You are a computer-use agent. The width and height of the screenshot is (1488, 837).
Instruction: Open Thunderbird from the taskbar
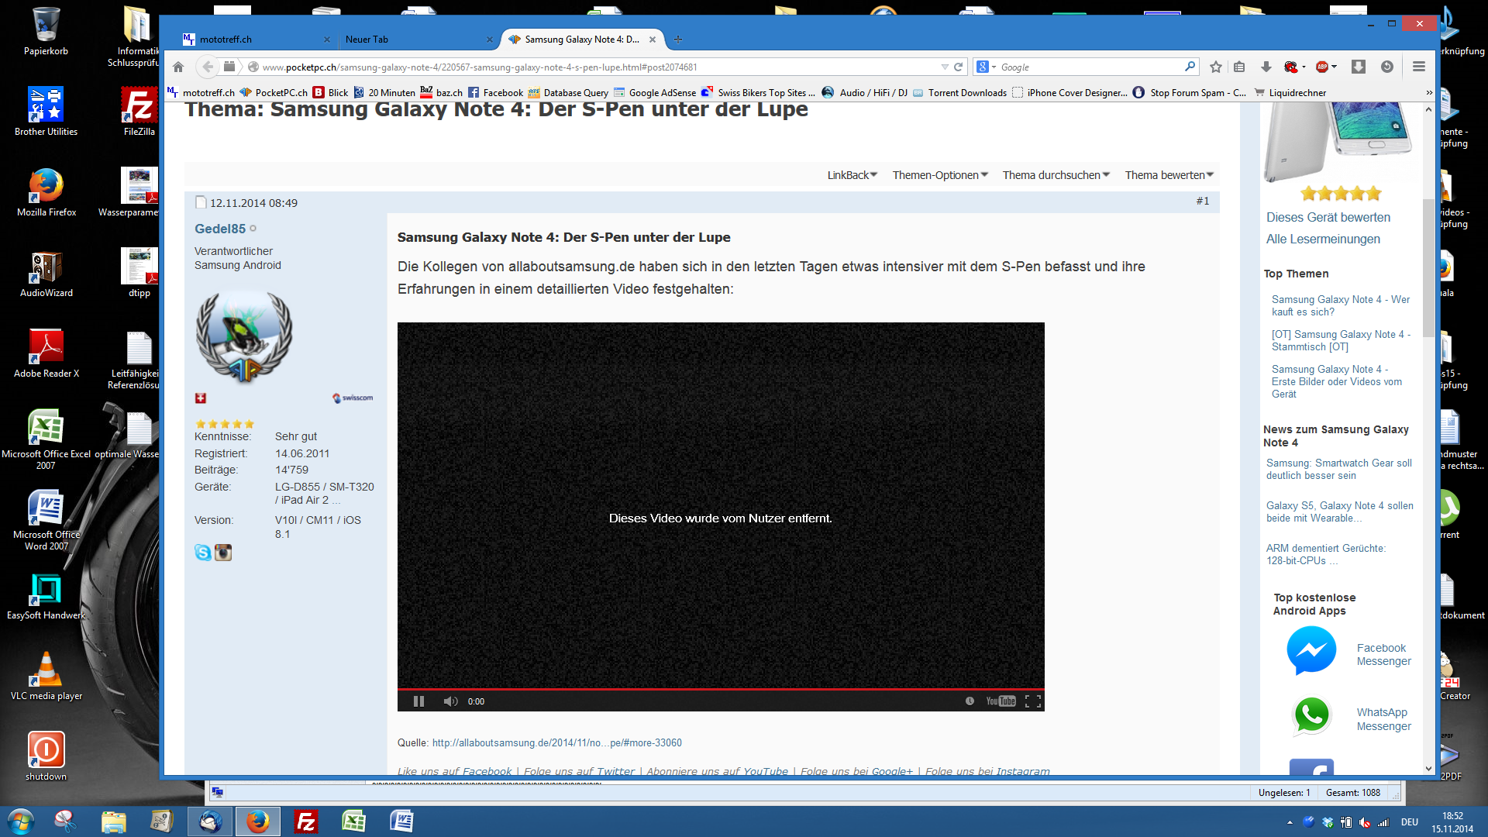click(210, 821)
